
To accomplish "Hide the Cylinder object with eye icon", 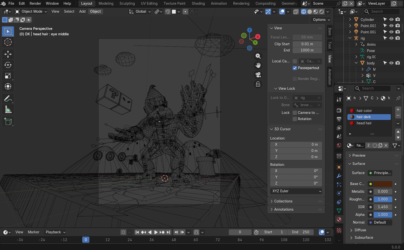I will 391,19.
